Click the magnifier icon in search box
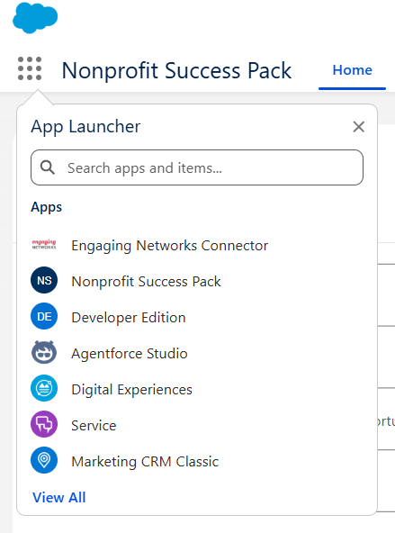395x533 pixels. coord(47,167)
